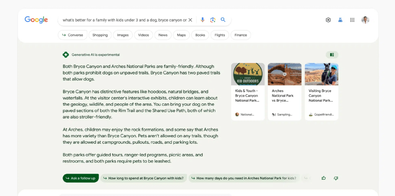Image resolution: width=395 pixels, height=196 pixels.
Task: Start voice search with microphone icon
Action: pyautogui.click(x=202, y=20)
